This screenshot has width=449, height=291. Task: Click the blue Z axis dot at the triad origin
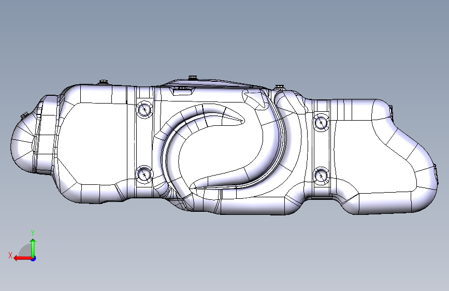pos(34,258)
